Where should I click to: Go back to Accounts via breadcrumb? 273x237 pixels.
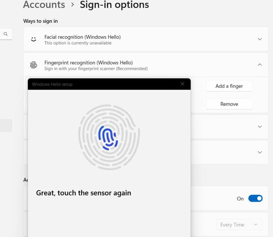click(44, 5)
